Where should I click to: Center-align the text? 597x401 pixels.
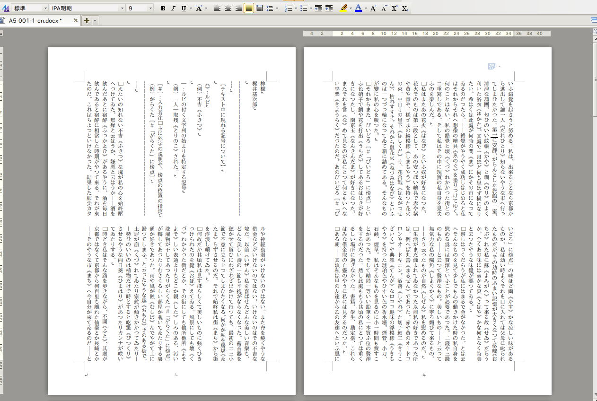coord(228,9)
